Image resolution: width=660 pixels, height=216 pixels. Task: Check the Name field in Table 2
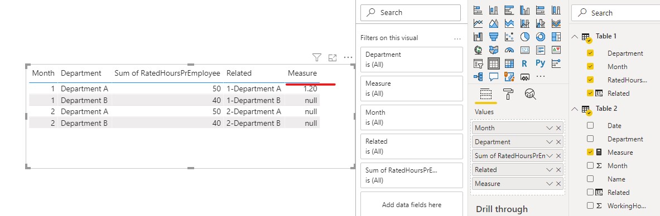pyautogui.click(x=590, y=179)
